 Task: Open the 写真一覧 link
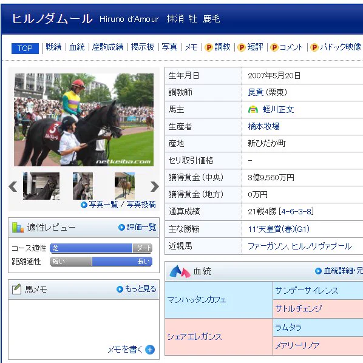[x=103, y=205]
